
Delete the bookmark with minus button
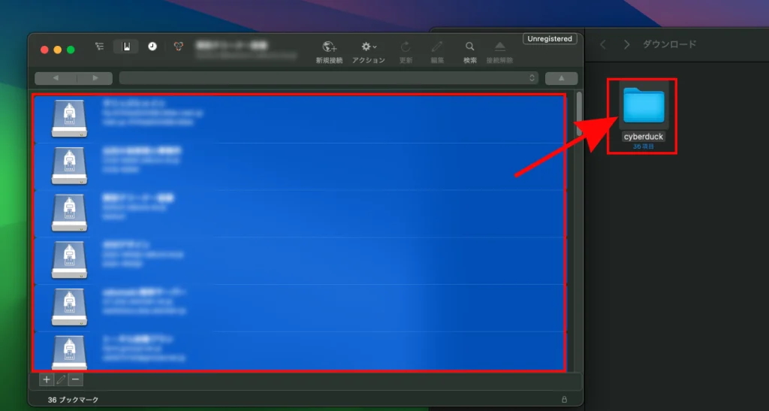click(x=75, y=380)
